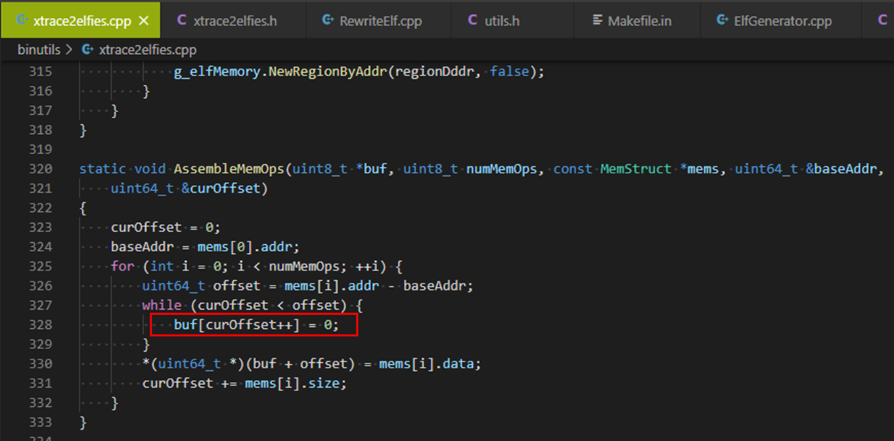Click '&curOffset' parameter on line 321
The width and height of the screenshot is (894, 441).
tap(221, 188)
